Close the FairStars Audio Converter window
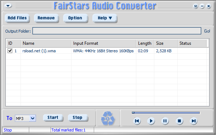Image resolution: width=216 pixels, height=135 pixels. [x=209, y=6]
